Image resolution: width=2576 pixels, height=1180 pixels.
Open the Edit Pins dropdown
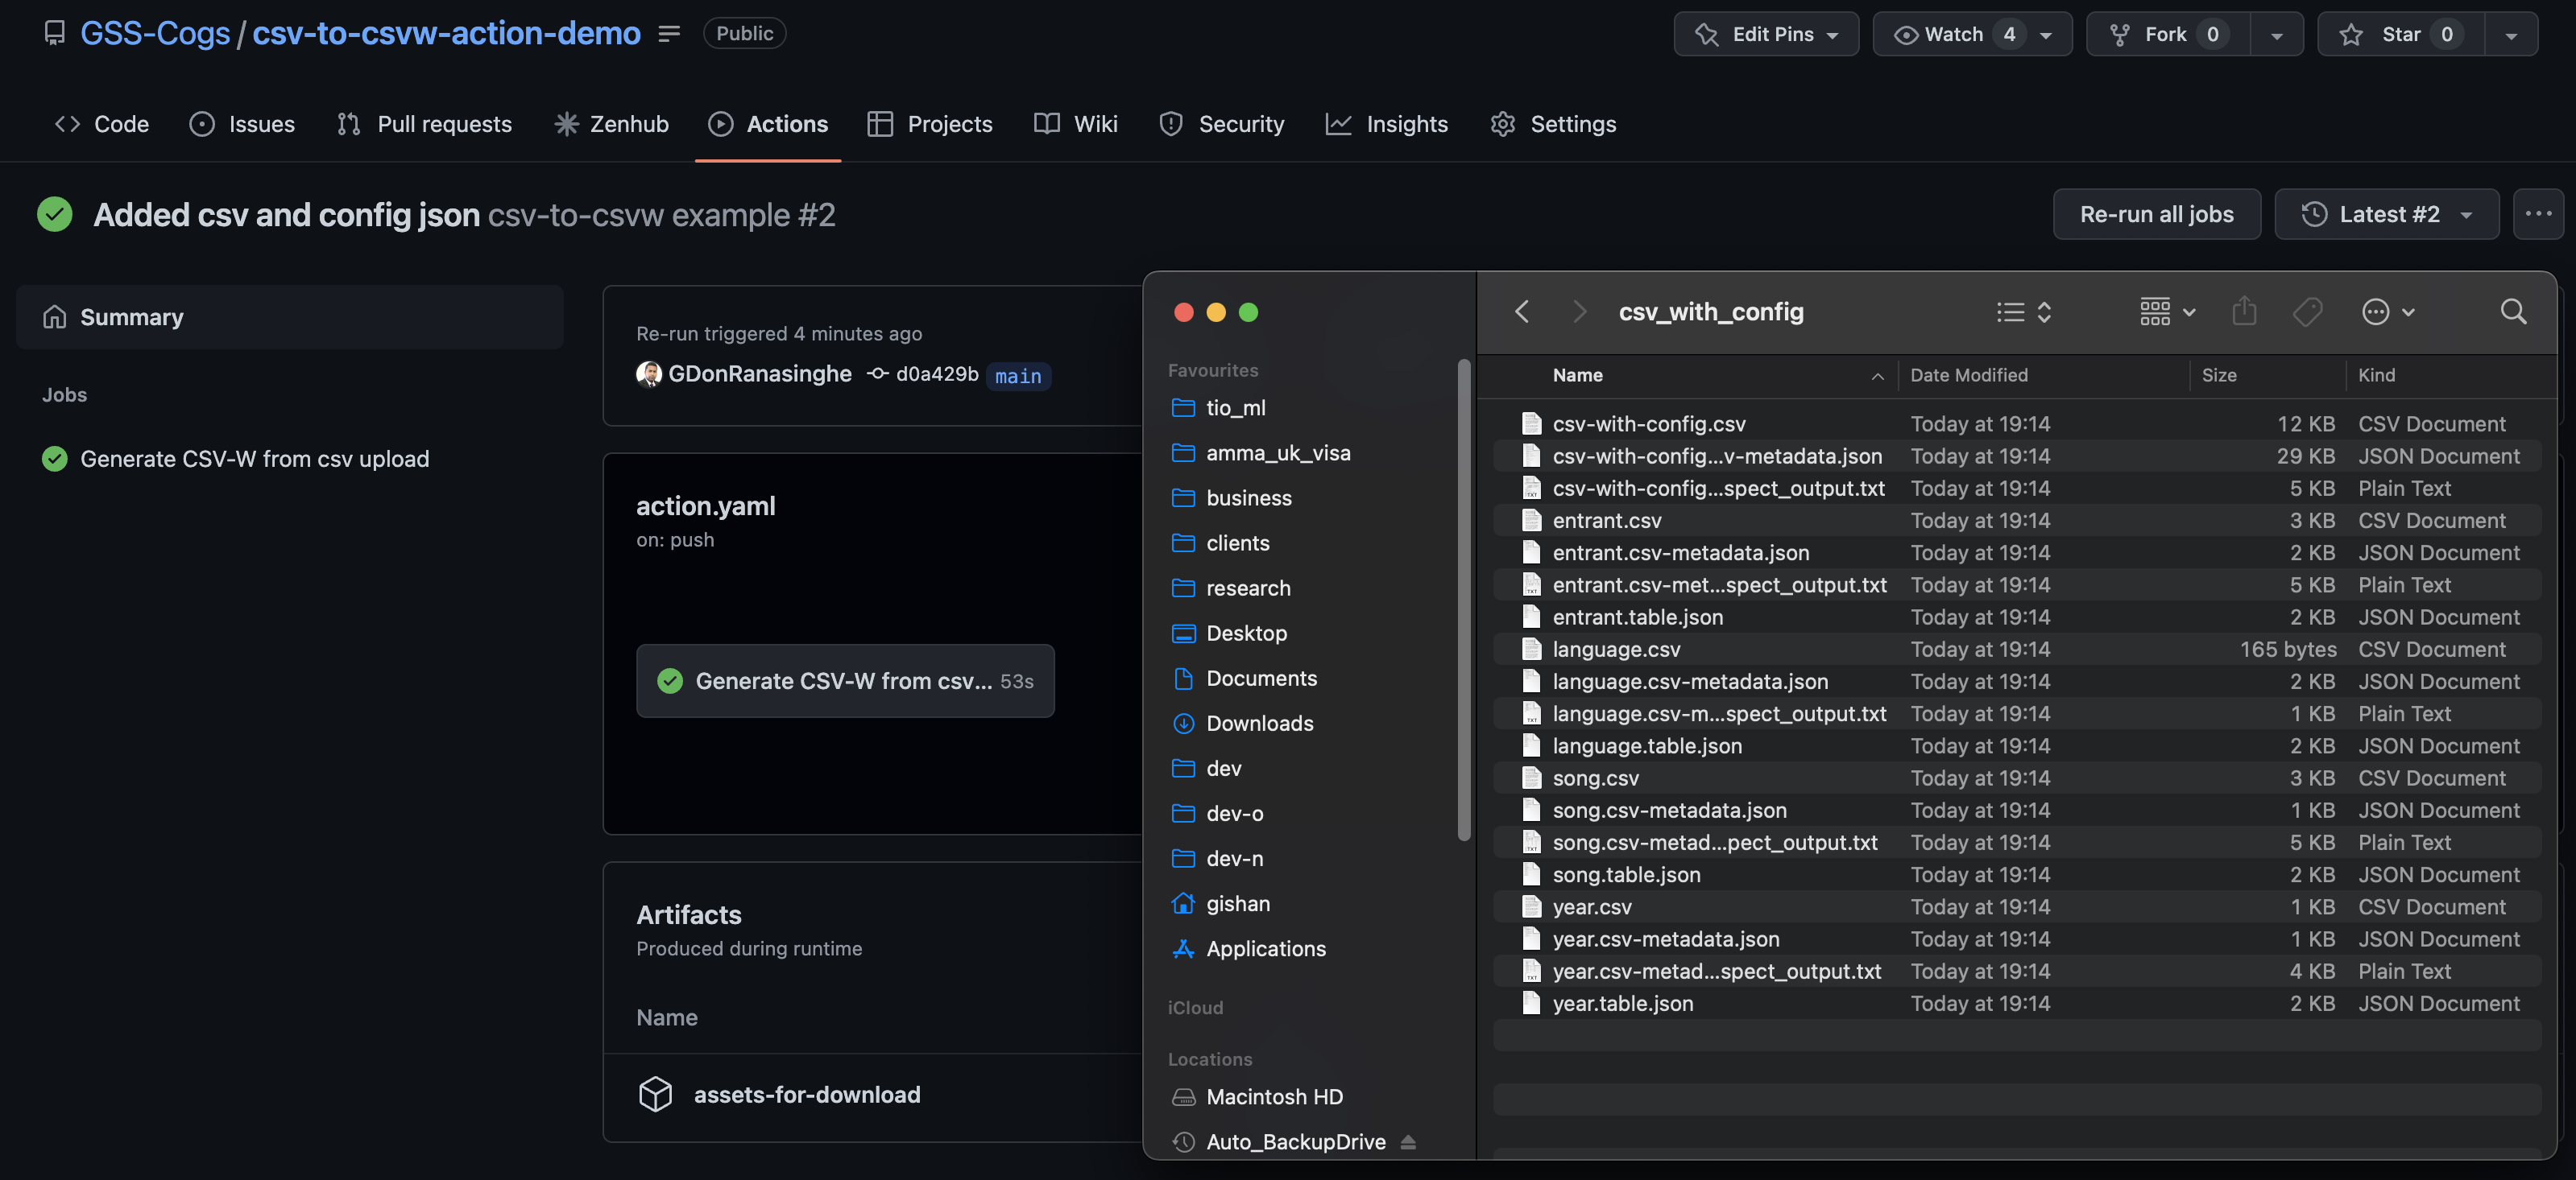click(1766, 34)
